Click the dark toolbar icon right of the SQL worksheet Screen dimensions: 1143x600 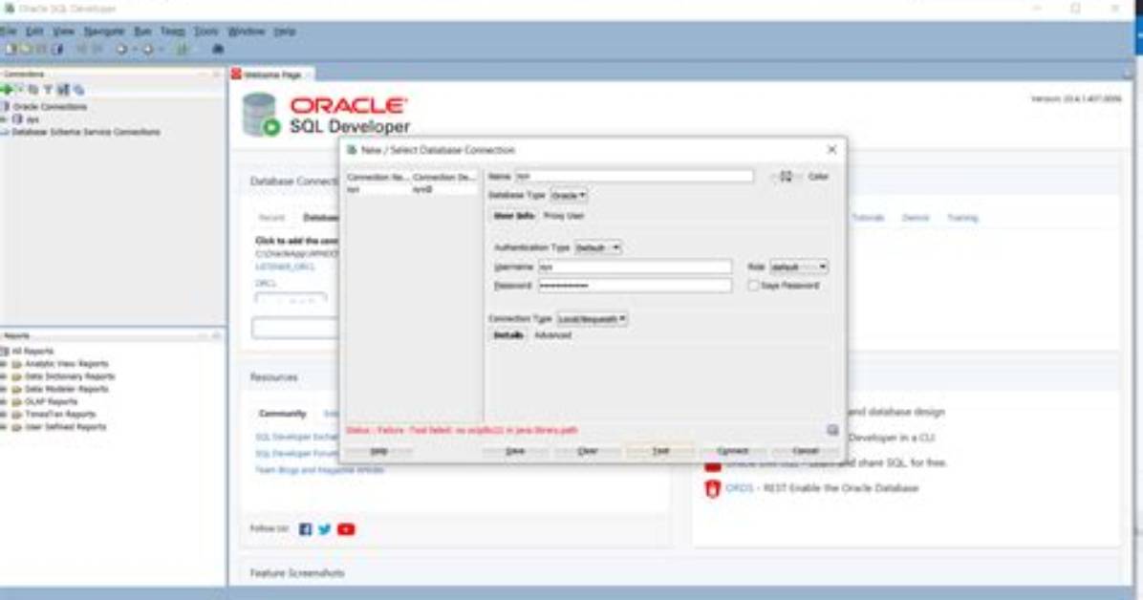pyautogui.click(x=218, y=49)
